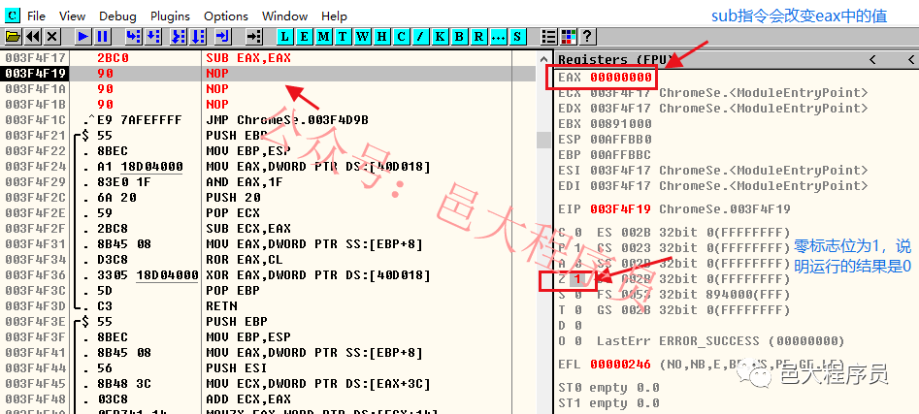This screenshot has height=414, width=919.
Task: Open the Help menu
Action: [x=334, y=16]
